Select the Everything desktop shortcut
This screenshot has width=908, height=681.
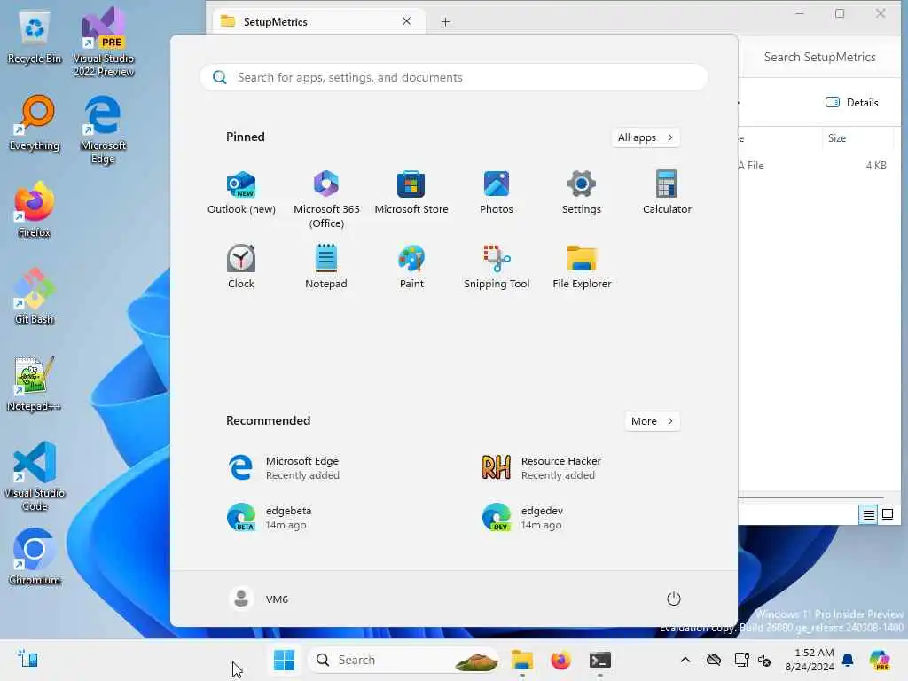point(35,123)
